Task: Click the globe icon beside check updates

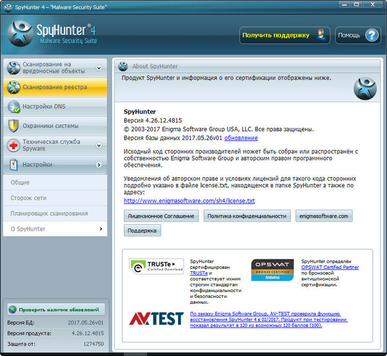Action: tap(12, 309)
